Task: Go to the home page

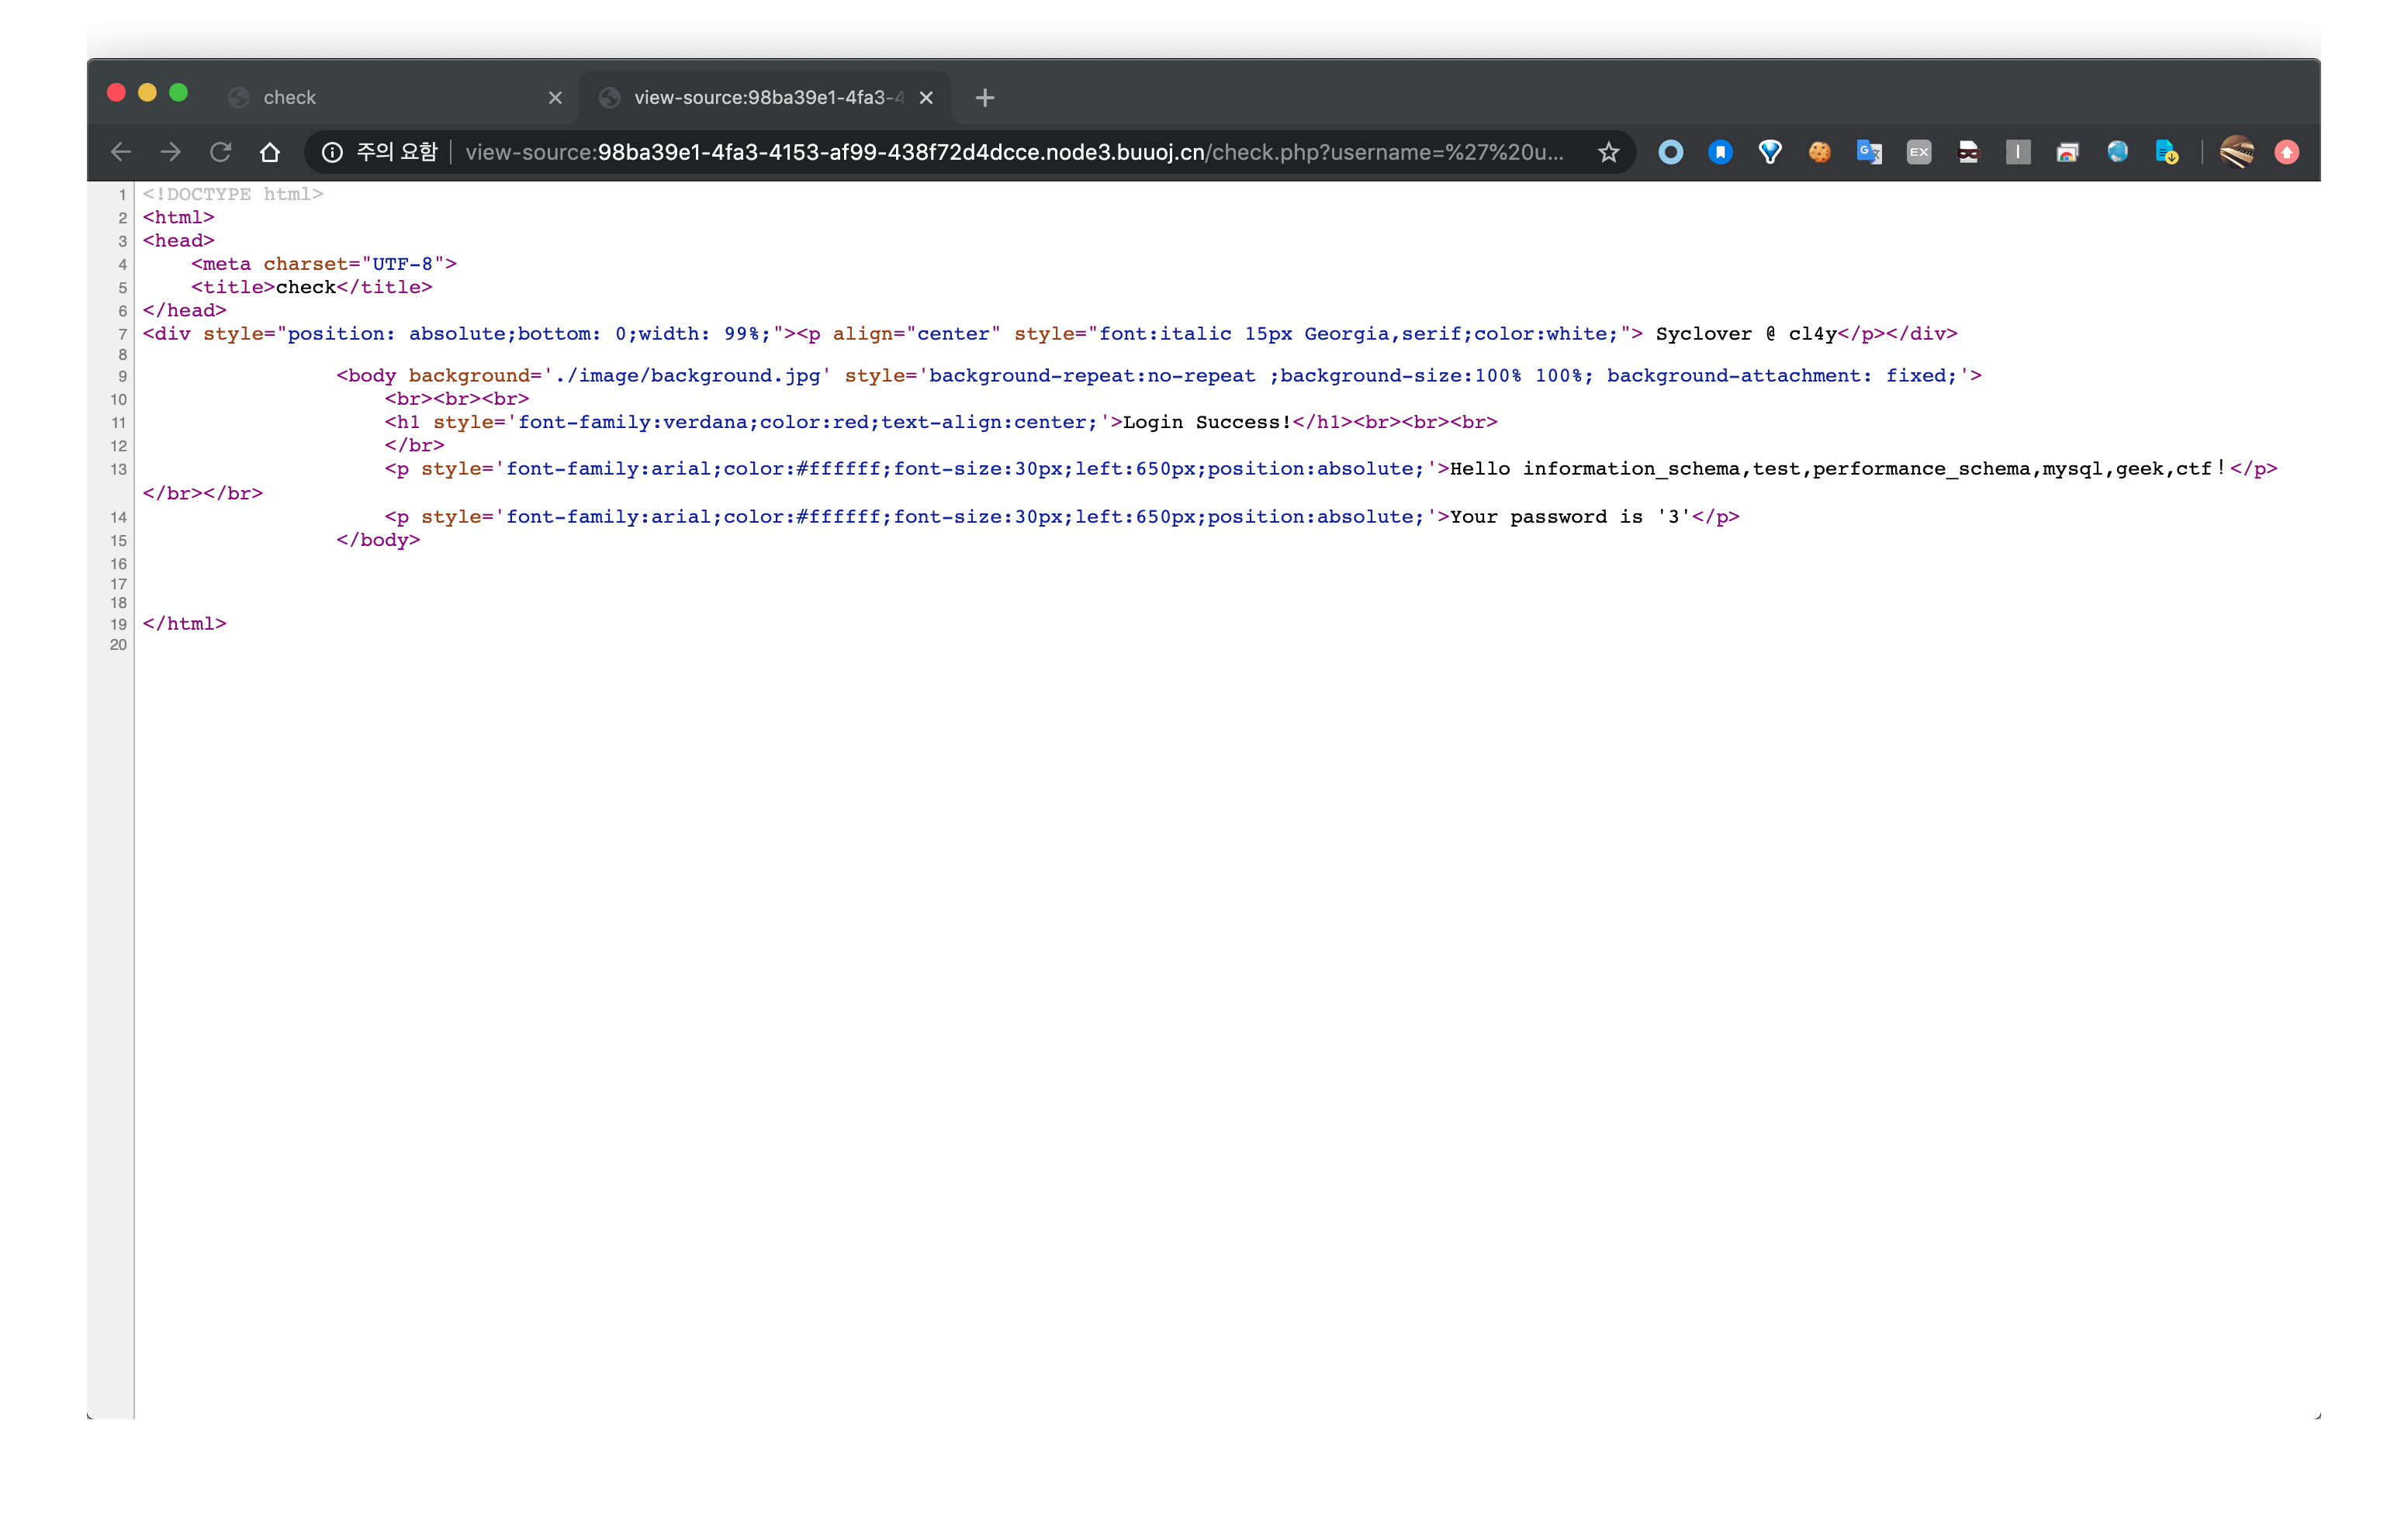Action: tap(270, 152)
